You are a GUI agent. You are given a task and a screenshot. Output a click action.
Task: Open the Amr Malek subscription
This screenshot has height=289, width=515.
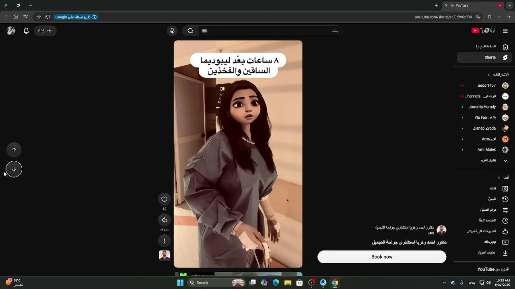tap(484, 150)
